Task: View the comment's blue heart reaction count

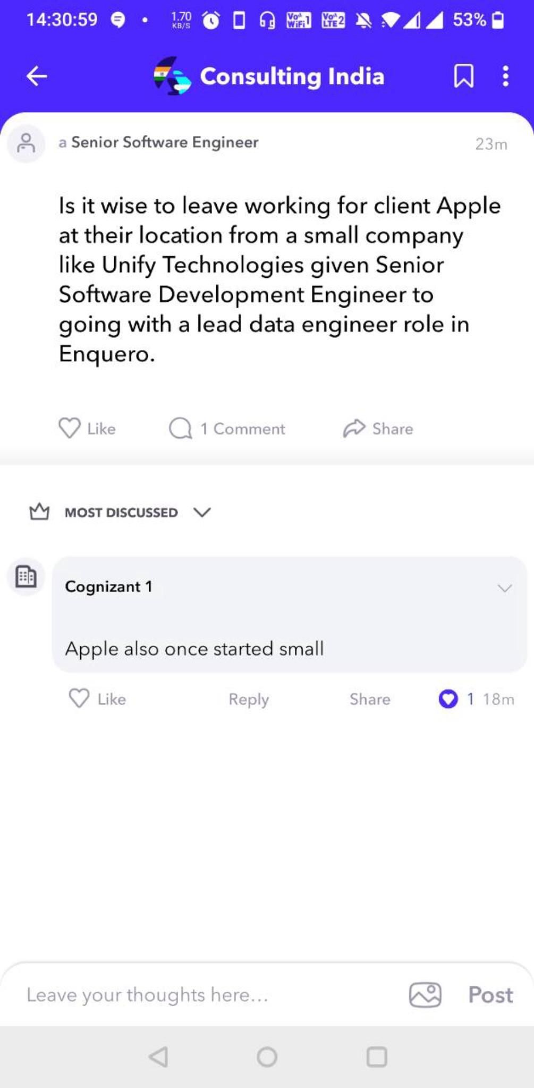Action: [456, 699]
